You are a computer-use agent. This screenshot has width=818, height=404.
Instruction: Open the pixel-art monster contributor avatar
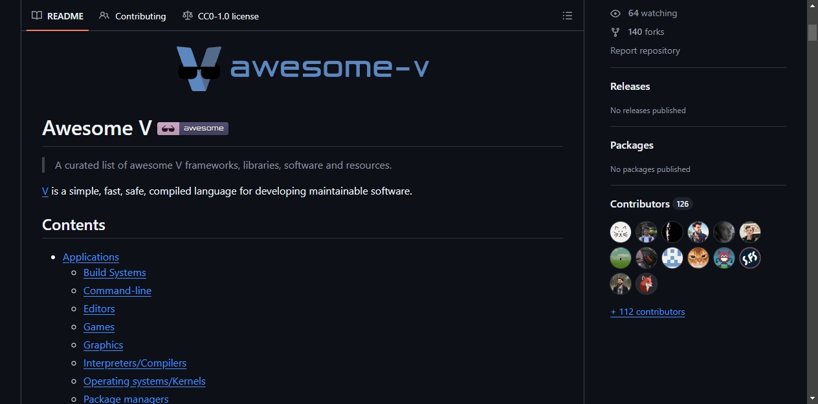(x=724, y=258)
